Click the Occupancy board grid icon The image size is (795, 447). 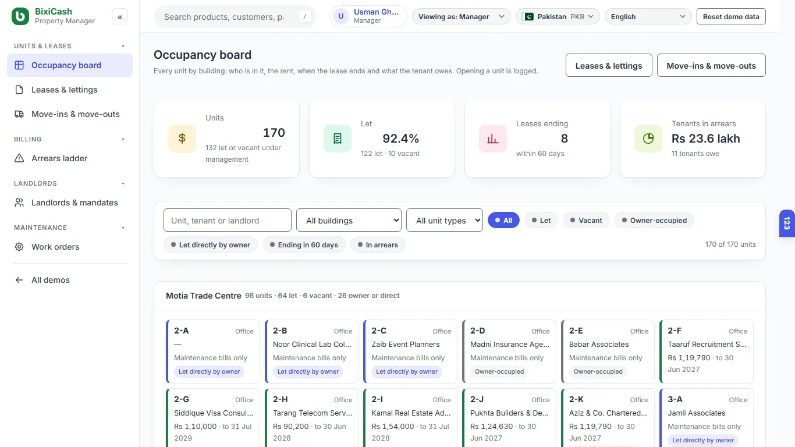pos(19,65)
